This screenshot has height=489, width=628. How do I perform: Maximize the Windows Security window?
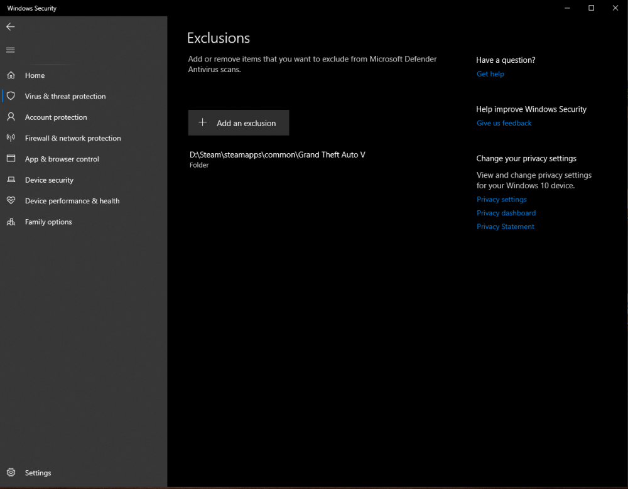point(591,8)
